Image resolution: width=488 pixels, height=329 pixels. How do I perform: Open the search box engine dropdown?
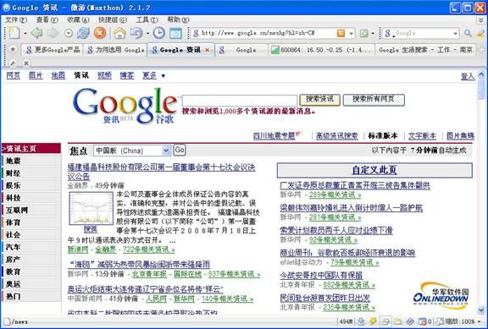pos(455,33)
